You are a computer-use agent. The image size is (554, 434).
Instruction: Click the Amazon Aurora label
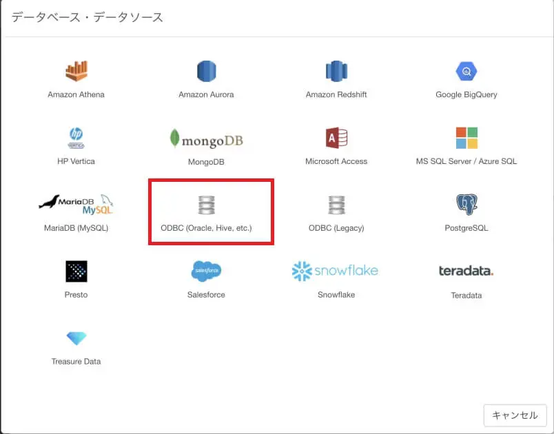[x=206, y=94]
